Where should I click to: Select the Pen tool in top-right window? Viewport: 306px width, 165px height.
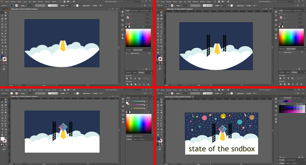click(x=158, y=19)
